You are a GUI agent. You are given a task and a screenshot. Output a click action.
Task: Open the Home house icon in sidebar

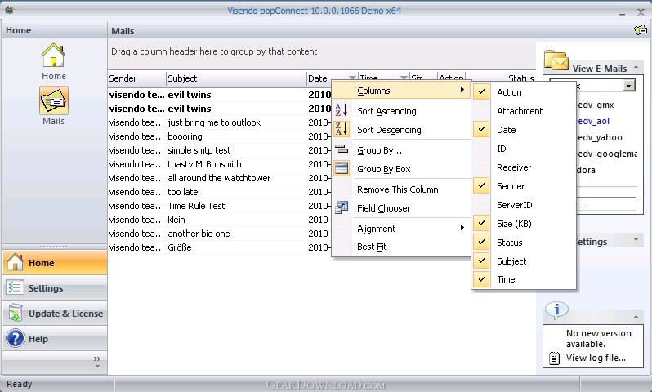pyautogui.click(x=54, y=56)
